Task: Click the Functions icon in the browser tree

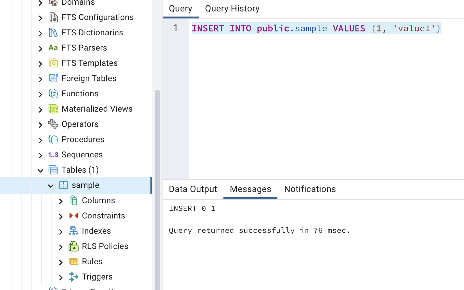Action: 53,93
